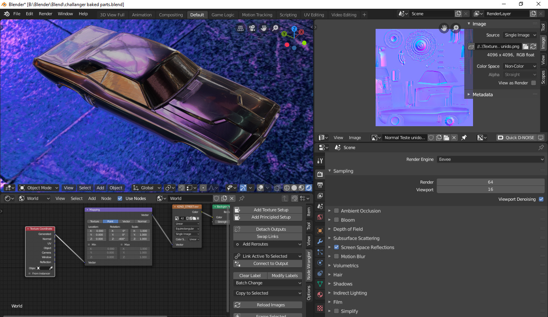Enable Bloom checkbox
The height and width of the screenshot is (317, 548).
(x=336, y=220)
